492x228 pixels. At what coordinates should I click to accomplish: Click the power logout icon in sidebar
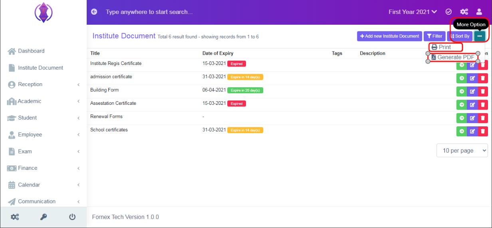click(x=72, y=217)
